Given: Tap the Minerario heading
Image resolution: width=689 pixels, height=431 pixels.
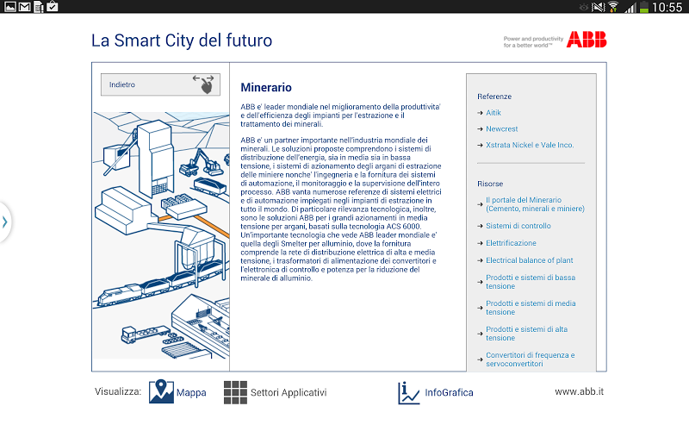Looking at the screenshot, I should click(266, 88).
